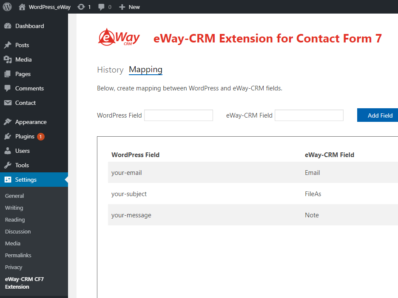Click the Media library icon in sidebar
398x298 pixels.
click(x=8, y=59)
